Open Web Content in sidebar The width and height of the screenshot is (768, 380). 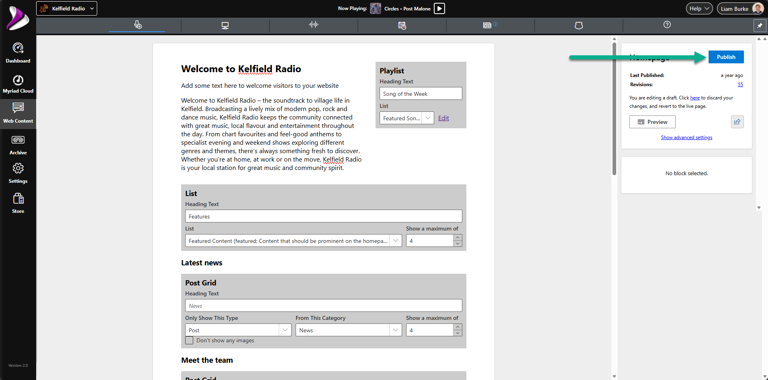(x=18, y=113)
